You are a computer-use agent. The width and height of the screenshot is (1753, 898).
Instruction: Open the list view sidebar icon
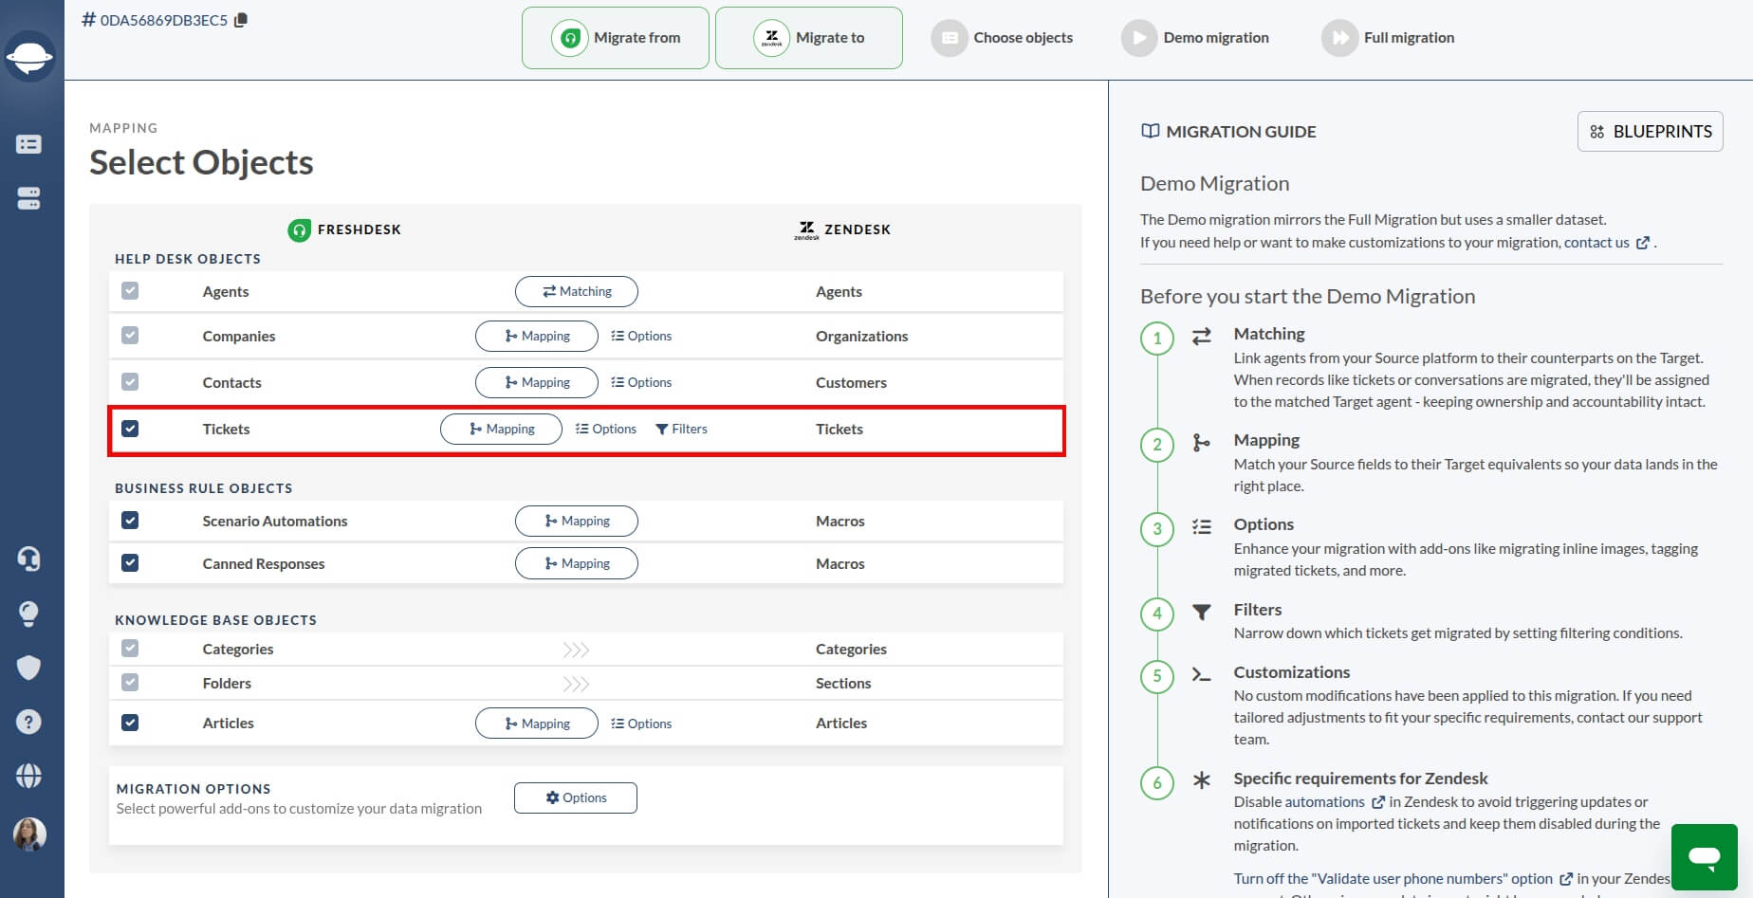(28, 144)
